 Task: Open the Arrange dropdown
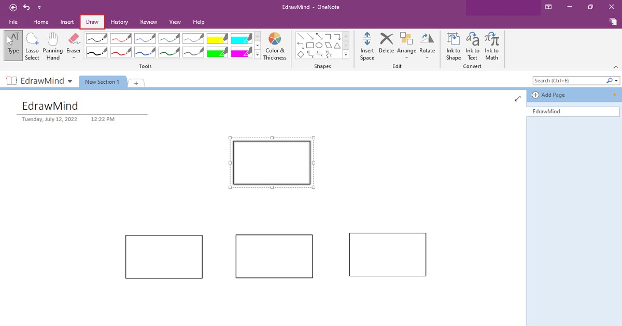(406, 46)
